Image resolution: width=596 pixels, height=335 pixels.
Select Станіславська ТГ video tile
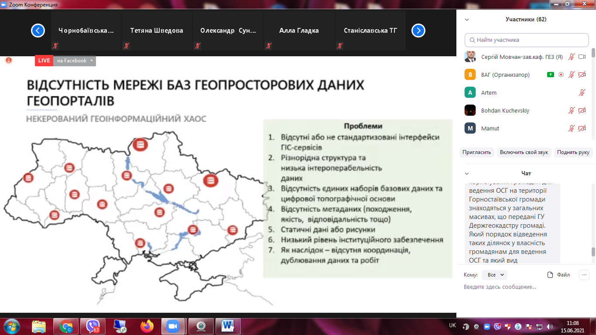tap(370, 31)
